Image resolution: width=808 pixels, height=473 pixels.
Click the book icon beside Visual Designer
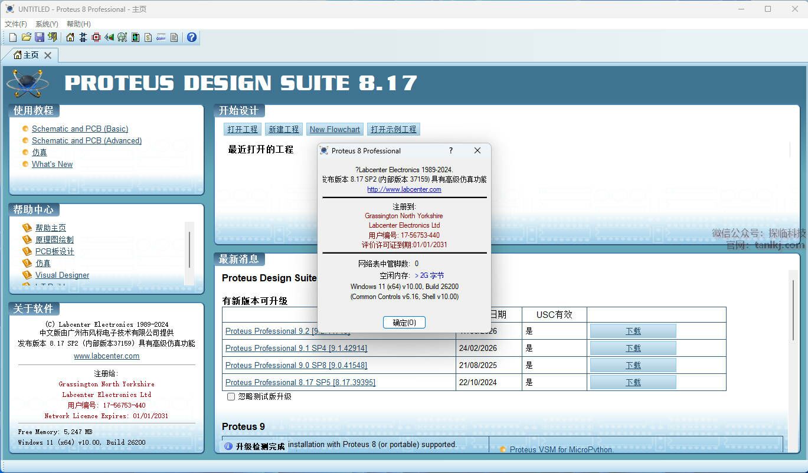pos(27,275)
